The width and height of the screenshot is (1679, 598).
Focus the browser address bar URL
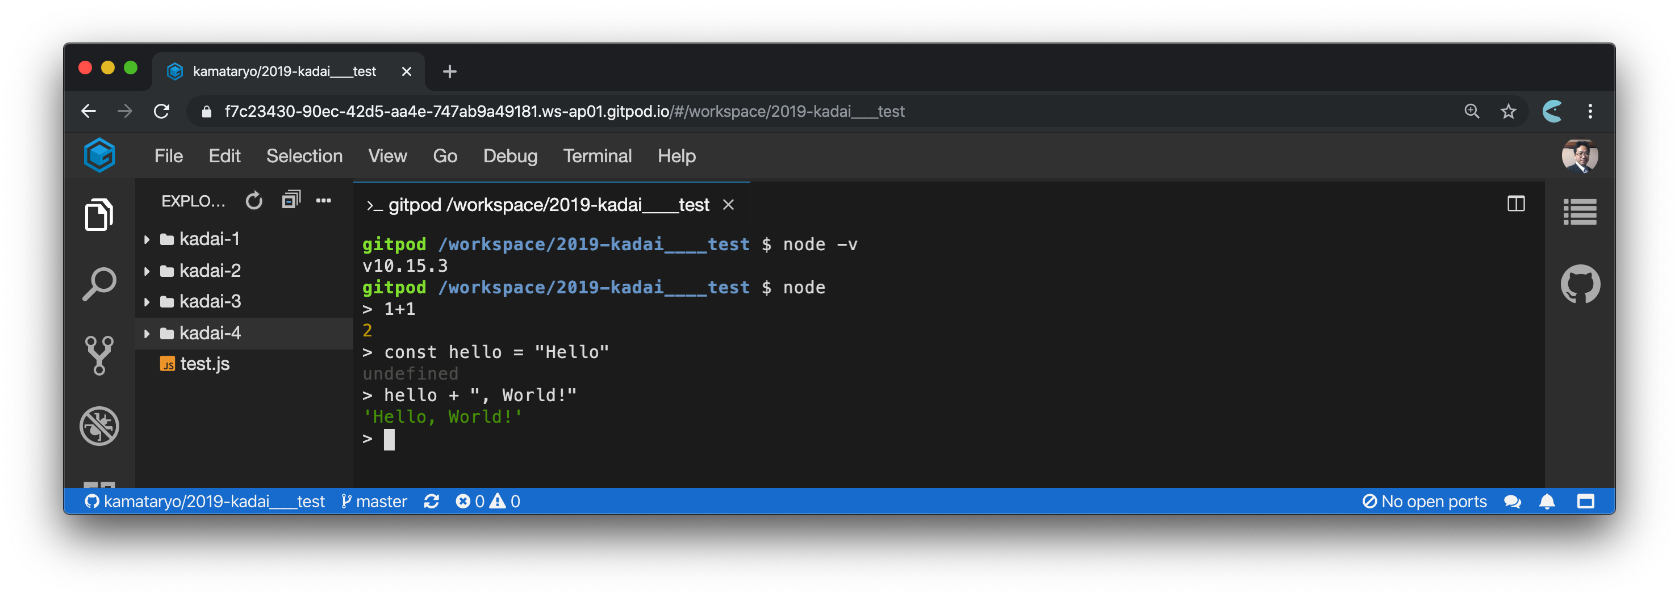pyautogui.click(x=565, y=111)
